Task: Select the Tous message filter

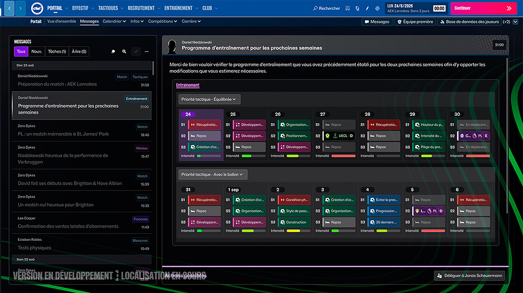Action: coord(21,52)
